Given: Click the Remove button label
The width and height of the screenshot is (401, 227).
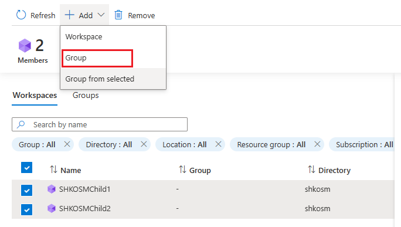Looking at the screenshot, I should [141, 16].
